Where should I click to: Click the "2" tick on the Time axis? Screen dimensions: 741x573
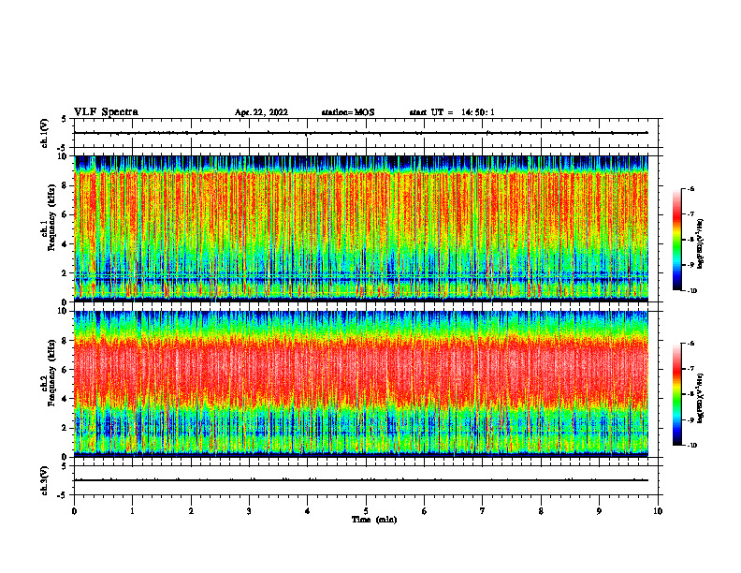tap(191, 511)
